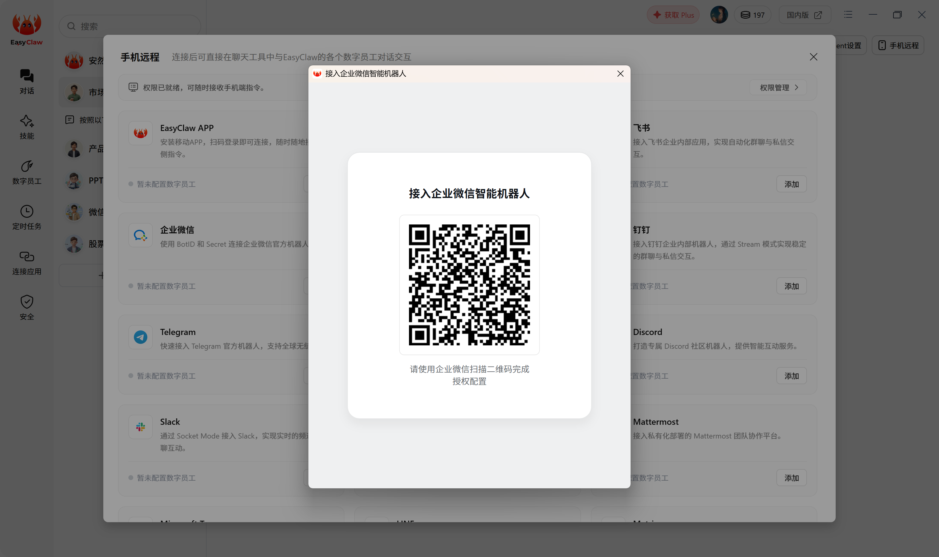Add a digital employee to Discord
The image size is (939, 557).
click(791, 376)
